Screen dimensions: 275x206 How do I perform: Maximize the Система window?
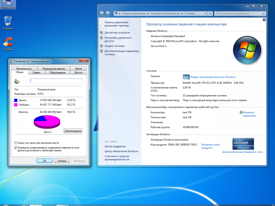(x=253, y=6)
